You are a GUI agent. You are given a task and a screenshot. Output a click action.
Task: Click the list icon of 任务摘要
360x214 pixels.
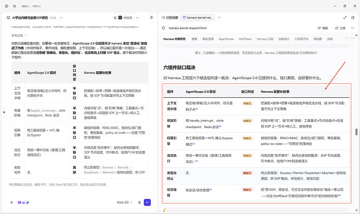[x=163, y=18]
